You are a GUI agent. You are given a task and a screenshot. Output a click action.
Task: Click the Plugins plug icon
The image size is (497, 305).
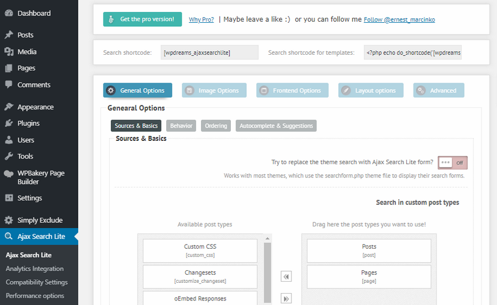click(9, 123)
